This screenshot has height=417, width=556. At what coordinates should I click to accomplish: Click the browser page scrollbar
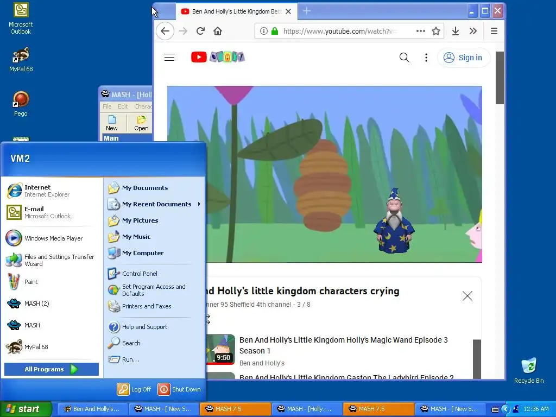point(500,78)
